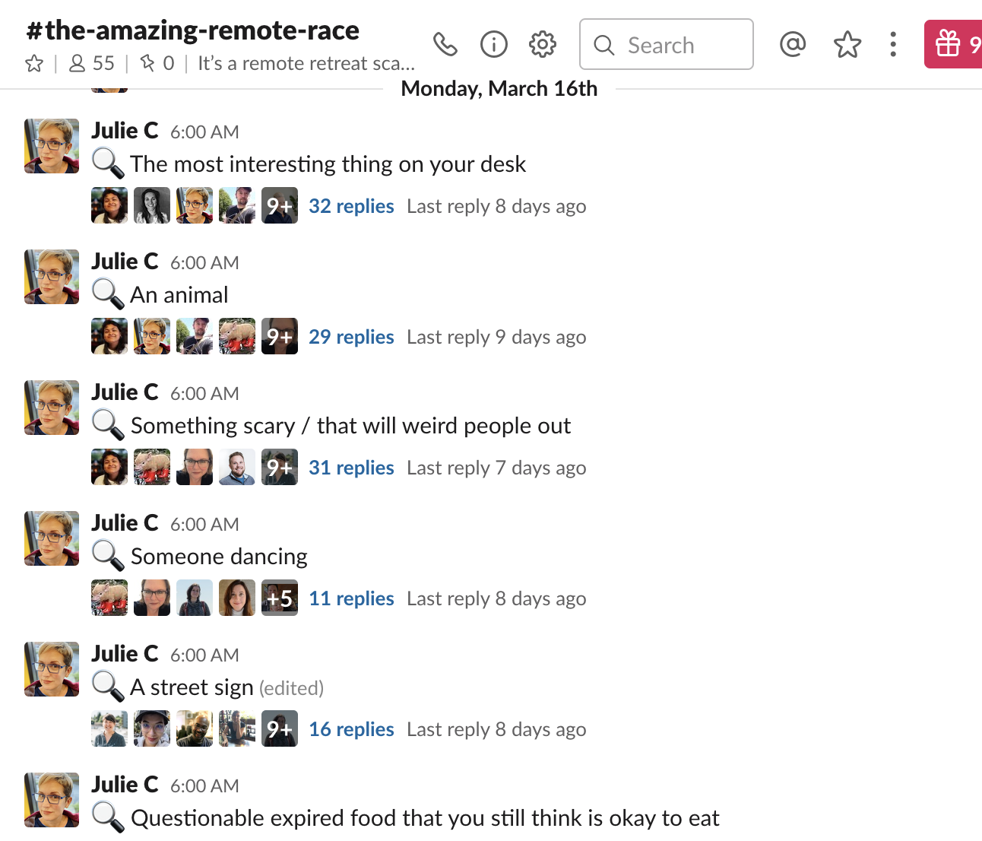
Task: Click 'The most interesting thing on your desk' message
Action: 328,164
